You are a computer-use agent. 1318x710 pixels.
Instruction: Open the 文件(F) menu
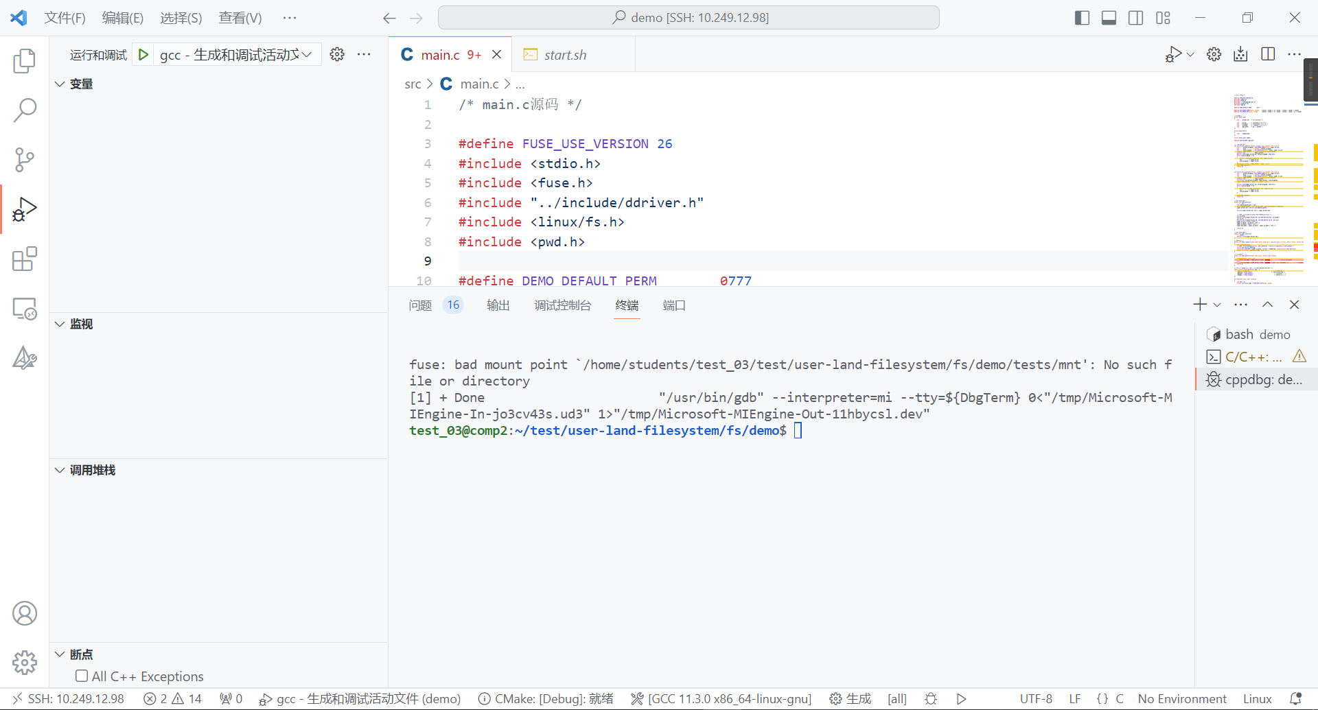[x=65, y=18]
